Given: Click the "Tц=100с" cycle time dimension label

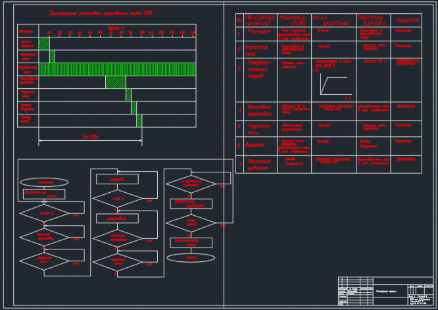Looking at the screenshot, I should [91, 137].
